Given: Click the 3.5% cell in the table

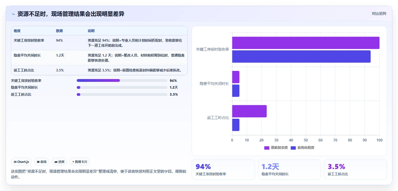Looking at the screenshot, I should coord(60,70).
